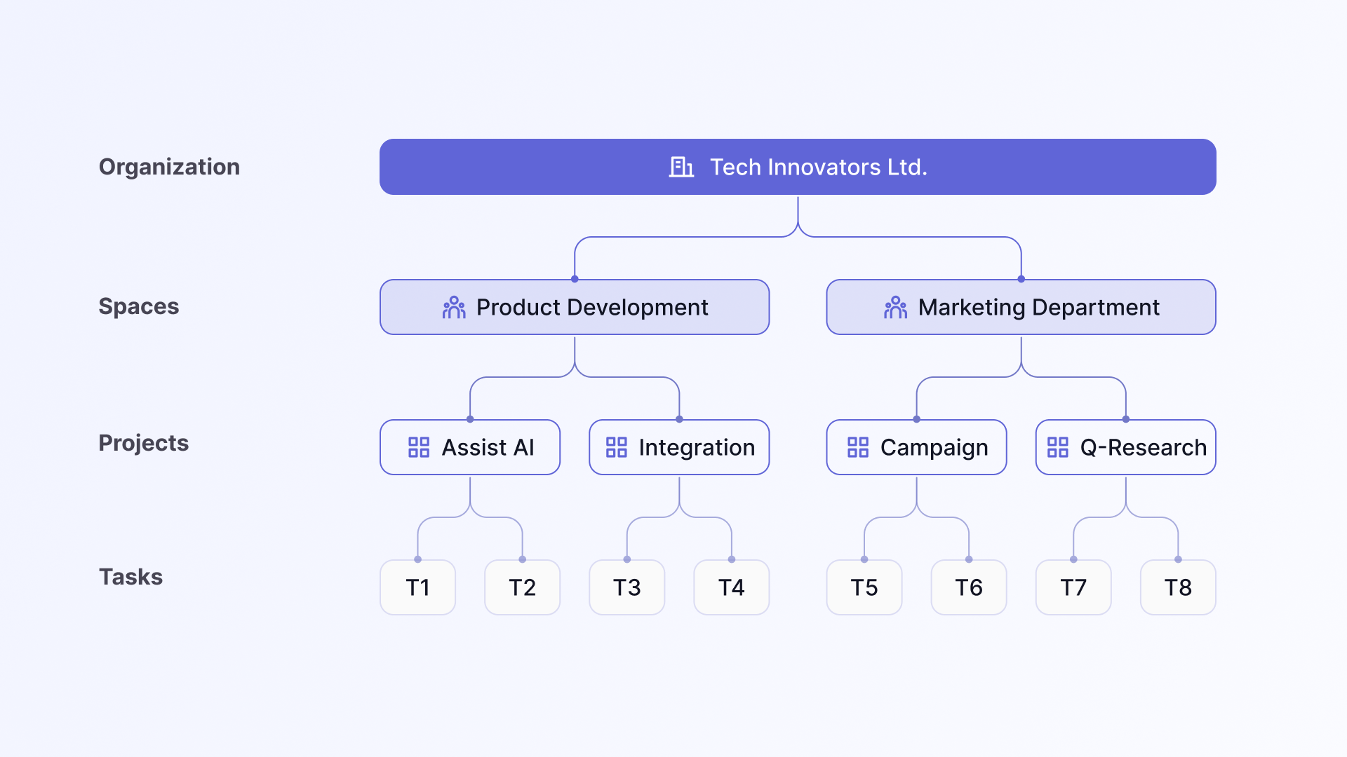The height and width of the screenshot is (757, 1347).
Task: Click the building icon beside Tech Innovators Ltd.
Action: pyautogui.click(x=681, y=167)
